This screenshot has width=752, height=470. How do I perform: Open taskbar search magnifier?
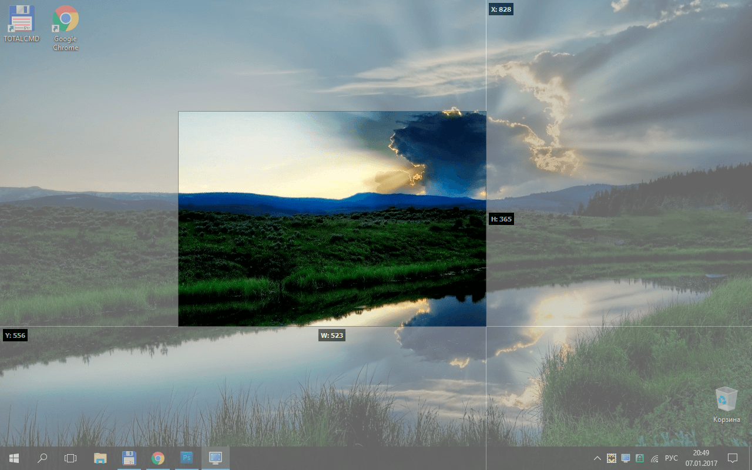[42, 458]
